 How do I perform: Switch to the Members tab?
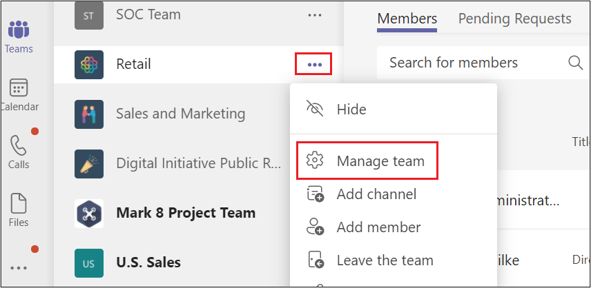click(407, 19)
